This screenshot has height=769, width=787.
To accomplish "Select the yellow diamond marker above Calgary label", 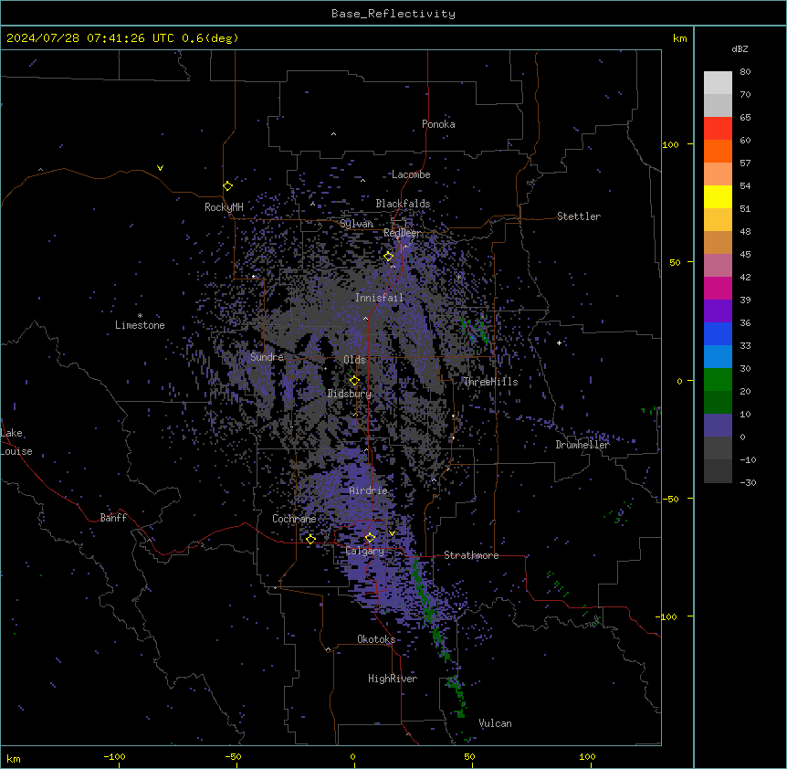I will 370,538.
